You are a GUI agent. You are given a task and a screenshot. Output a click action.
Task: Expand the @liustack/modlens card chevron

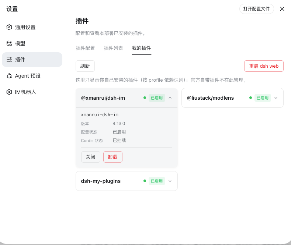coord(276,98)
